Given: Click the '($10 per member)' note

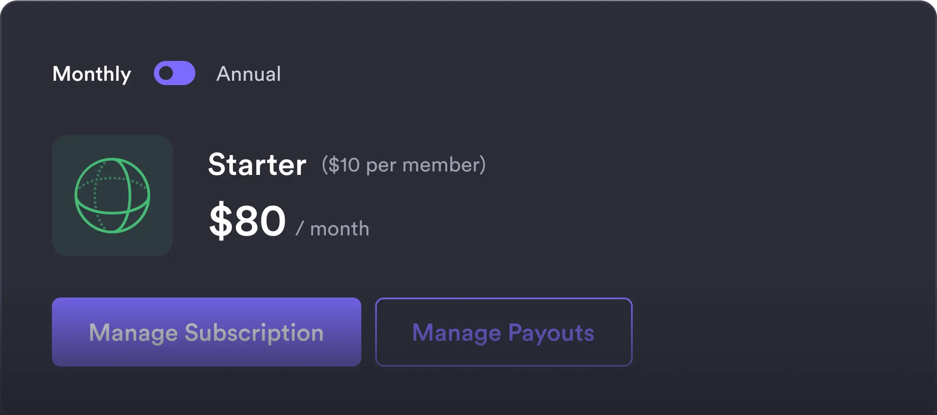Looking at the screenshot, I should tap(404, 165).
